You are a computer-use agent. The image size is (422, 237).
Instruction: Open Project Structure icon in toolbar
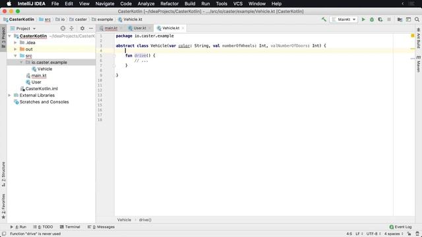coord(400,19)
